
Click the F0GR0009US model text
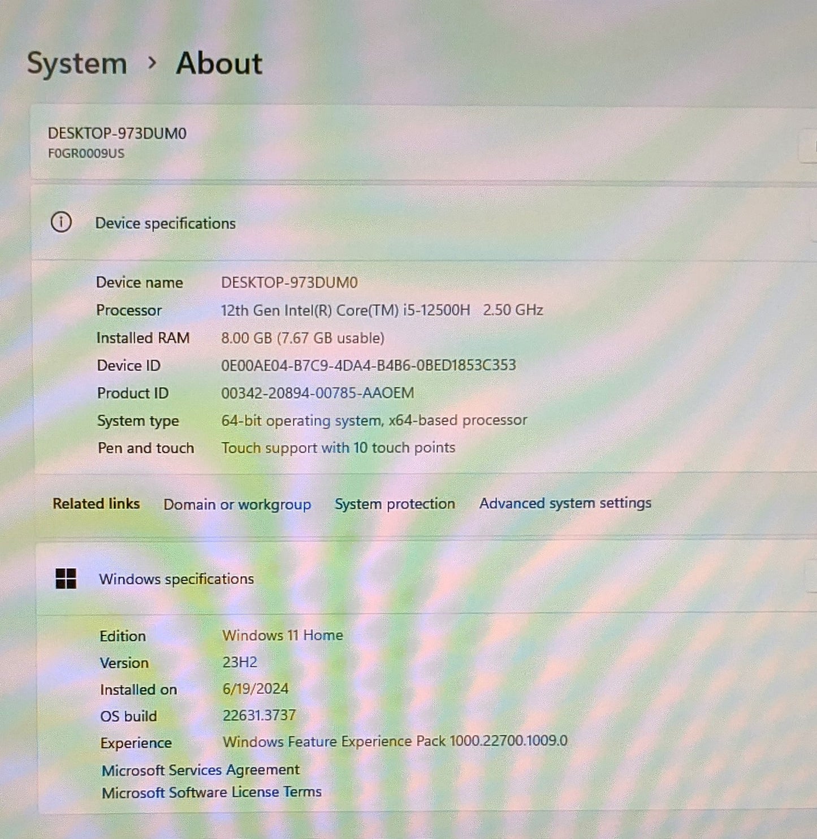point(86,153)
